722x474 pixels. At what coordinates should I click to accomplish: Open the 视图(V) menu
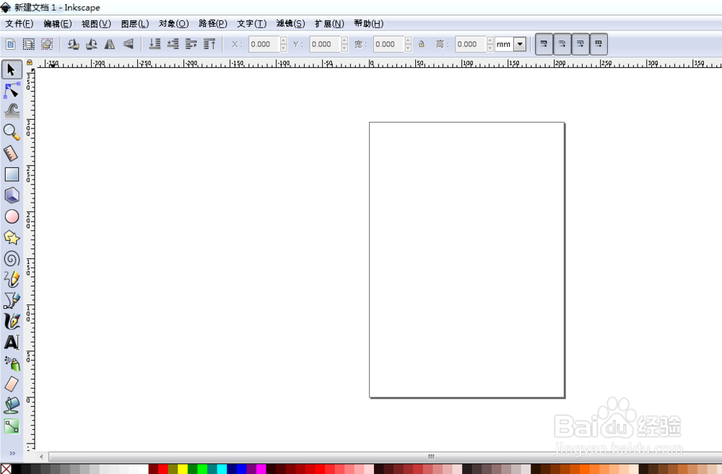(96, 24)
